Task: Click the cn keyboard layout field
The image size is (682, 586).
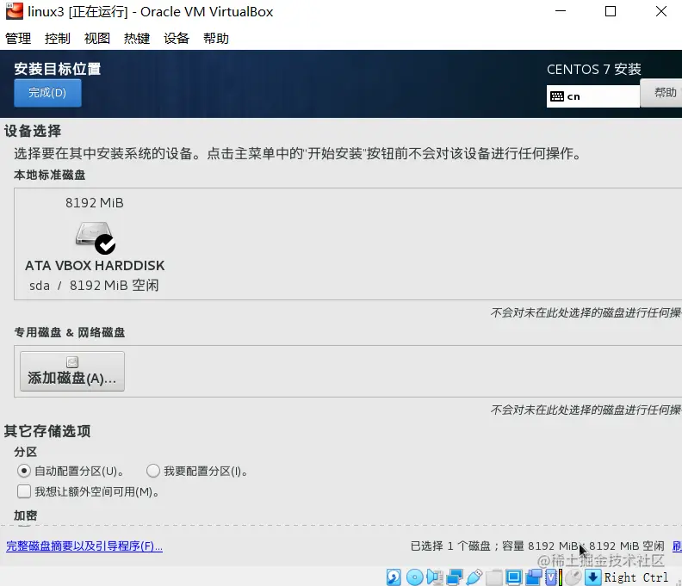Action: [592, 96]
